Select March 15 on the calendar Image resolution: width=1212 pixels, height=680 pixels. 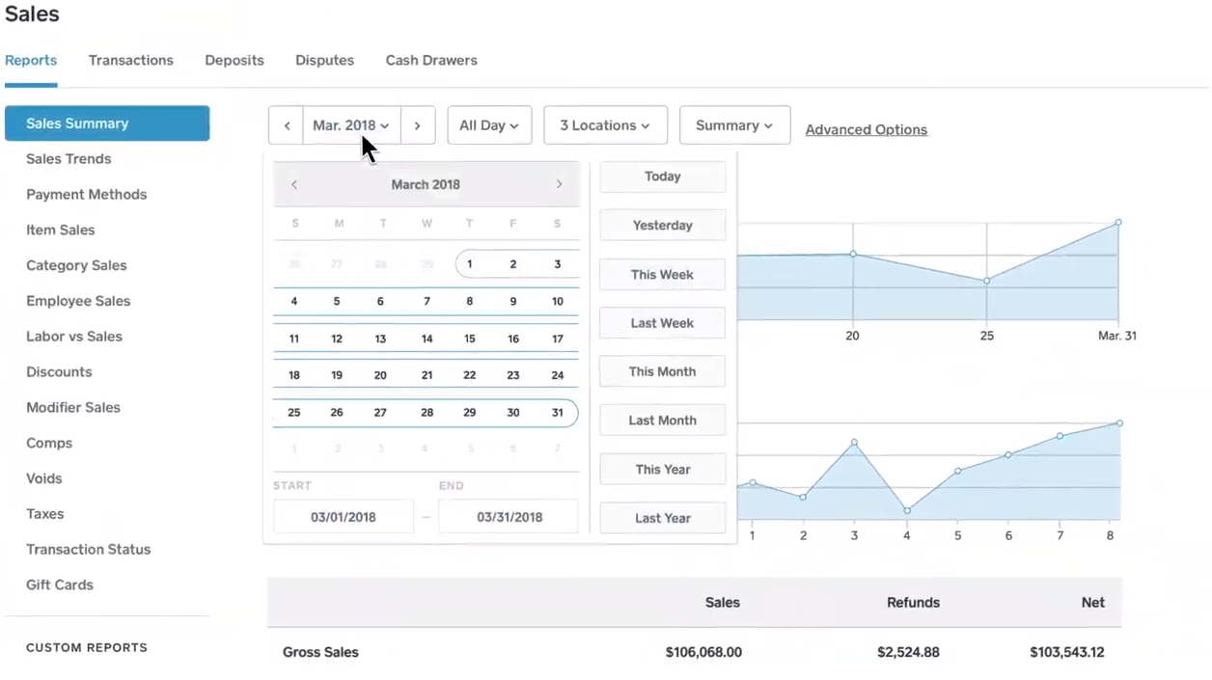(469, 338)
